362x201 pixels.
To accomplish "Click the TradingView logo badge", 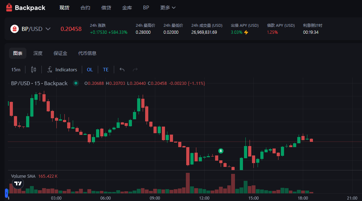I will pos(18,184).
